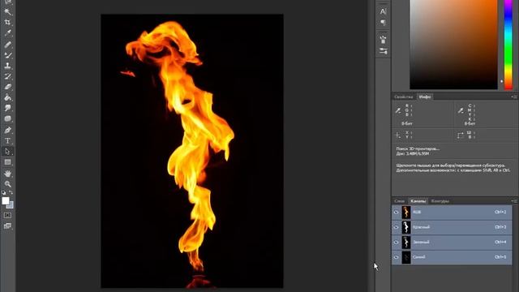Open the Brush settings panel icon
519x292 pixels.
[x=383, y=51]
